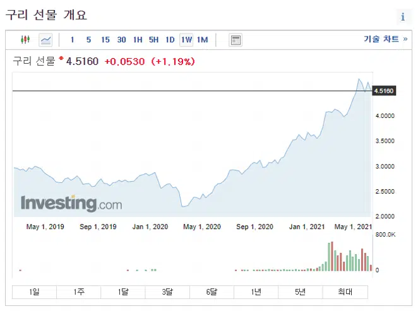Click the 4.5160 price marker label
This screenshot has width=418, height=311.
pyautogui.click(x=384, y=91)
